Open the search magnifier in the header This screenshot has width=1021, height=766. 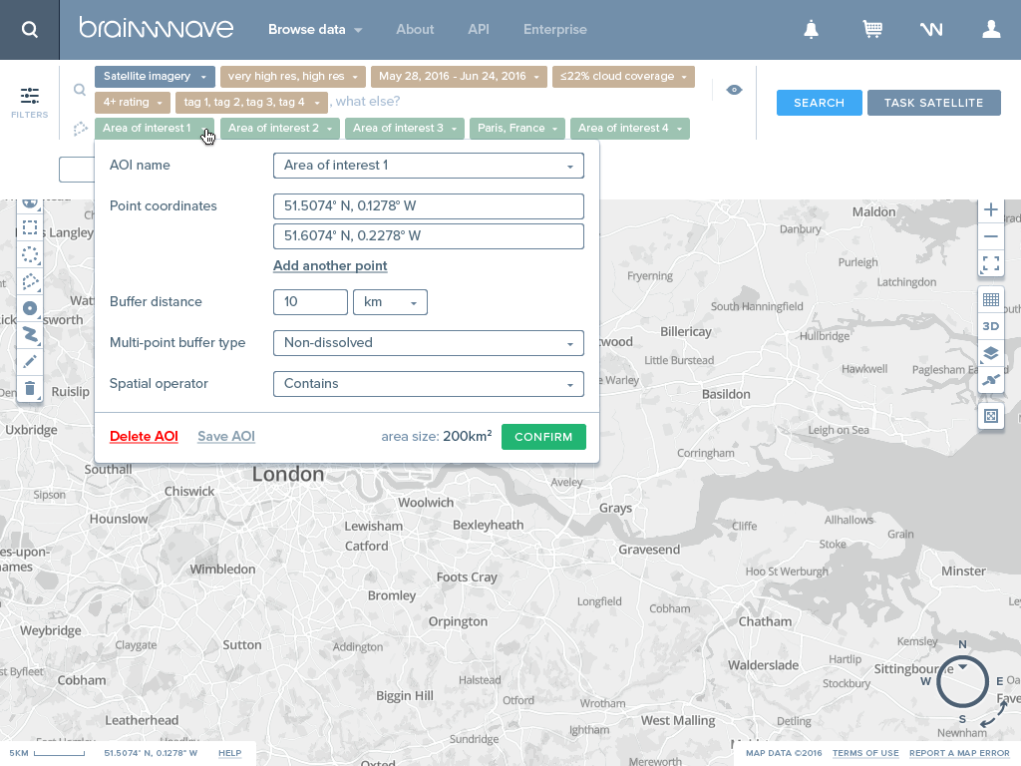point(29,29)
